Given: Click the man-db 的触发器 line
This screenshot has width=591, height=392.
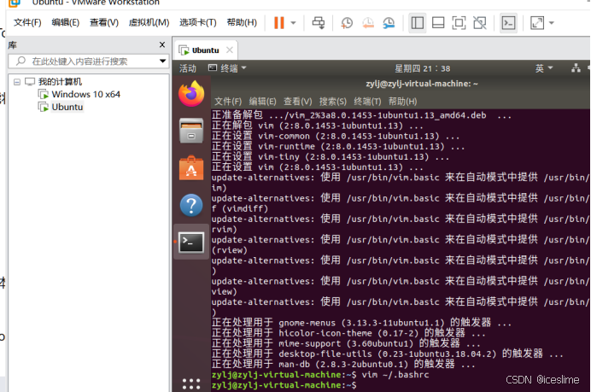Looking at the screenshot, I should [x=343, y=364].
